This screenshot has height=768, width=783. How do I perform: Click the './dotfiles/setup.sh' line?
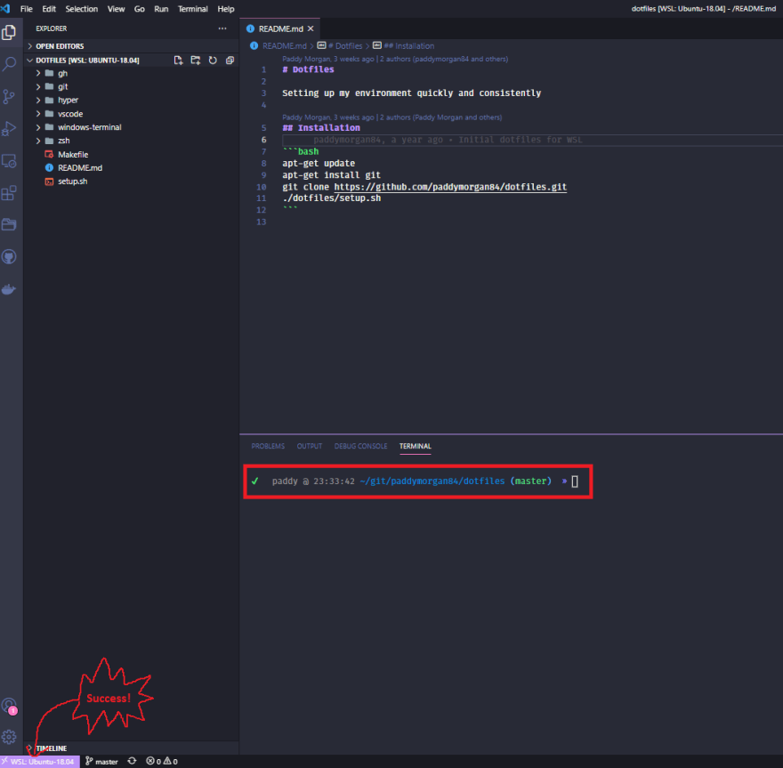click(x=331, y=198)
